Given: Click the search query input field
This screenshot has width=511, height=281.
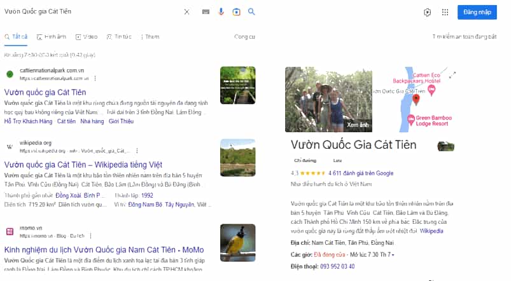Looking at the screenshot, I should pos(91,11).
